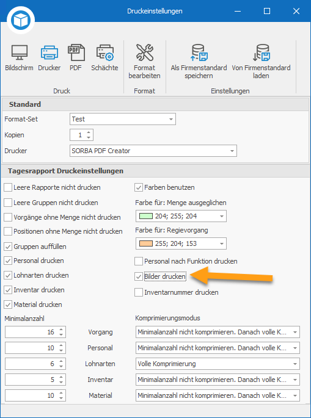This screenshot has height=418, width=311.
Task: Open Menge ausgeglichen color picker
Action: (x=181, y=216)
